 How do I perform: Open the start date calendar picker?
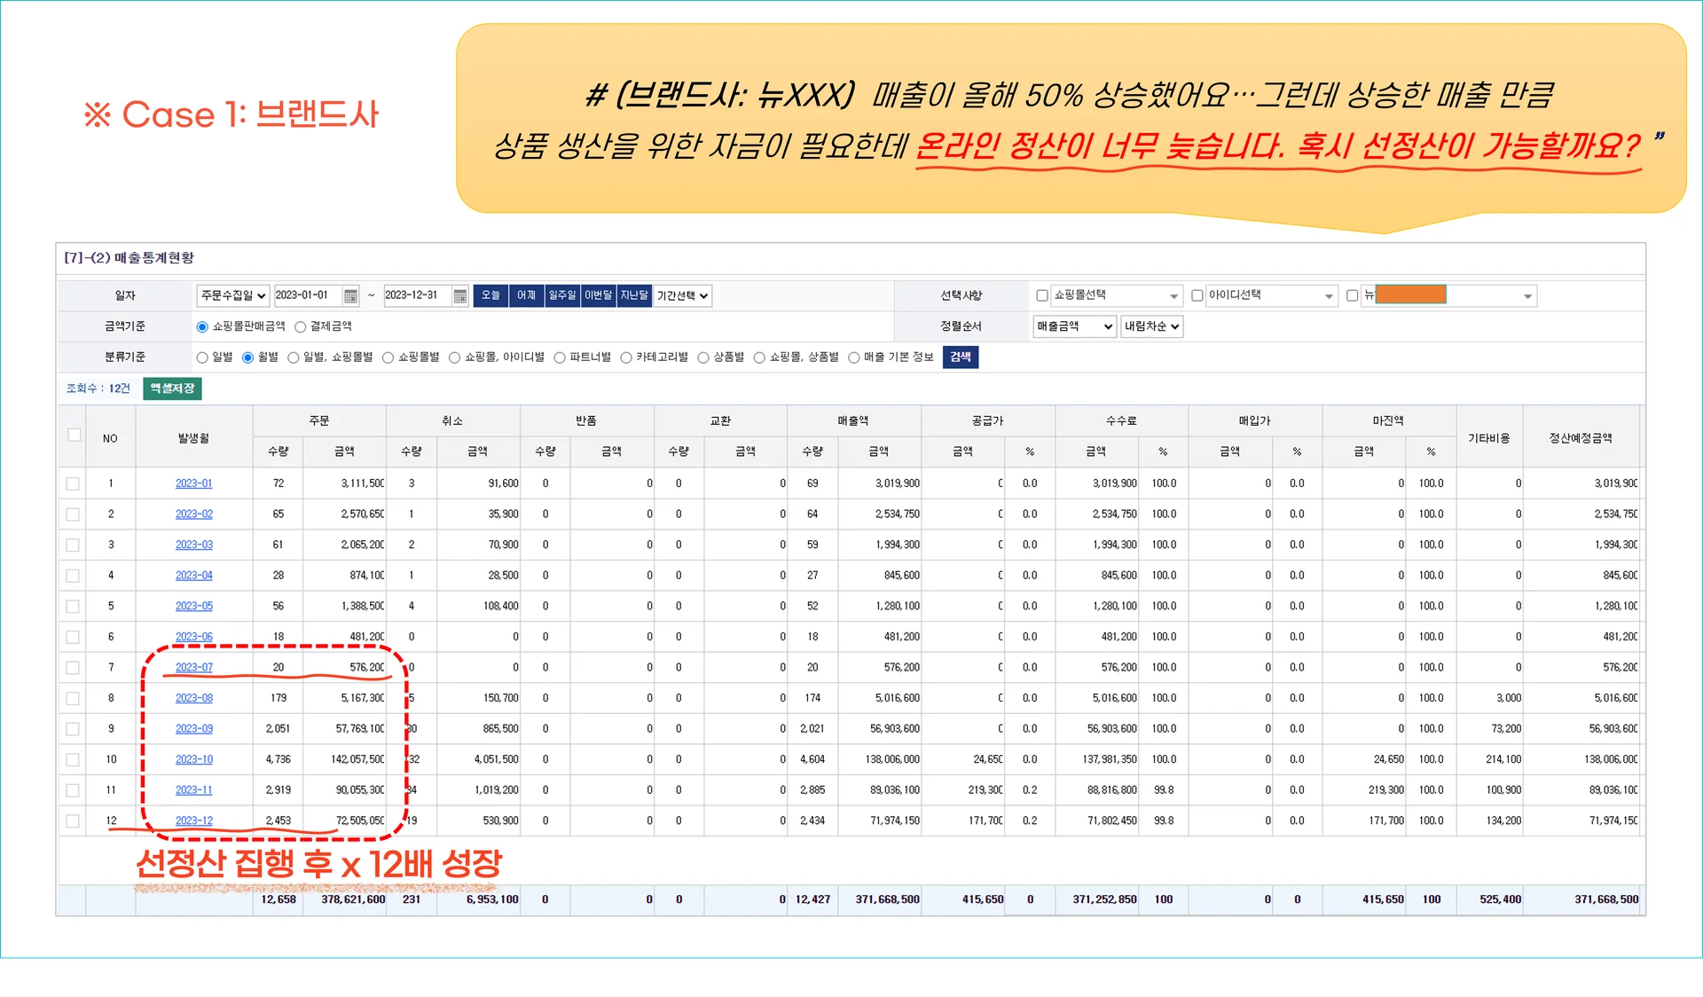349,296
